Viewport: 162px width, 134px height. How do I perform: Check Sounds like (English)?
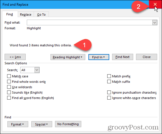tap(9, 92)
